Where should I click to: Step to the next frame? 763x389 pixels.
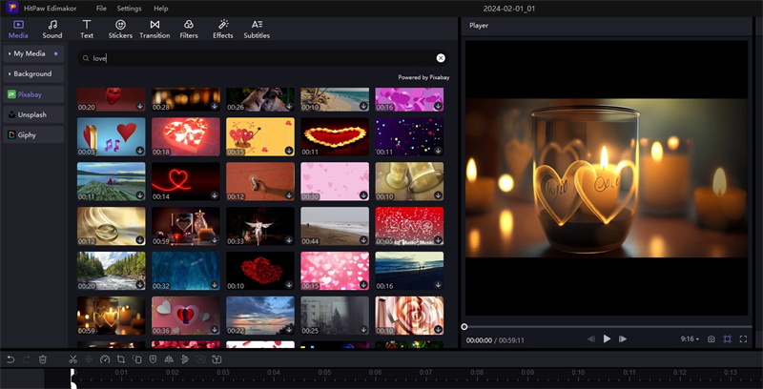(623, 338)
